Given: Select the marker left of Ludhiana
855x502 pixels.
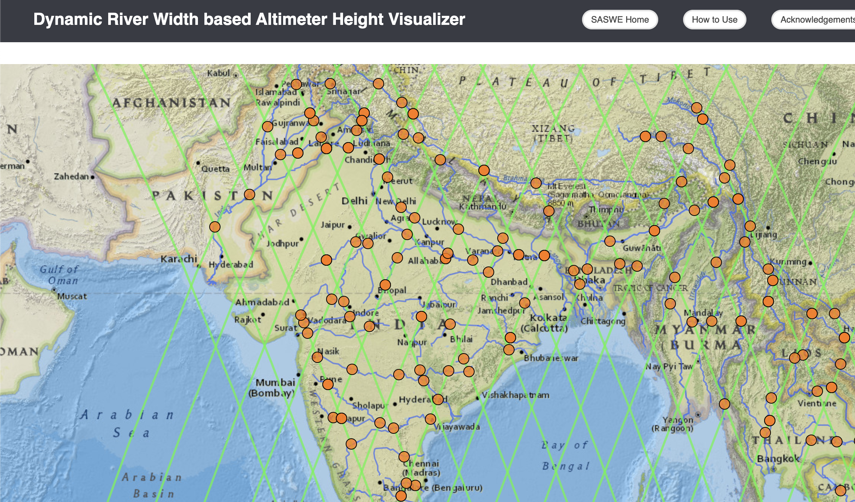Looking at the screenshot, I should point(348,147).
